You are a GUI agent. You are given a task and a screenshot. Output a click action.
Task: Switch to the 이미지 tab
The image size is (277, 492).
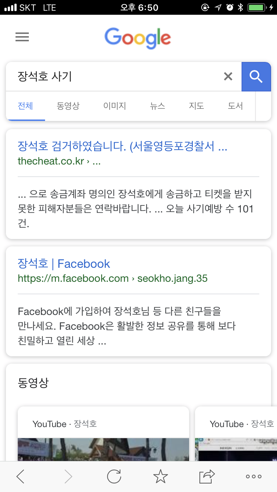[x=114, y=106]
